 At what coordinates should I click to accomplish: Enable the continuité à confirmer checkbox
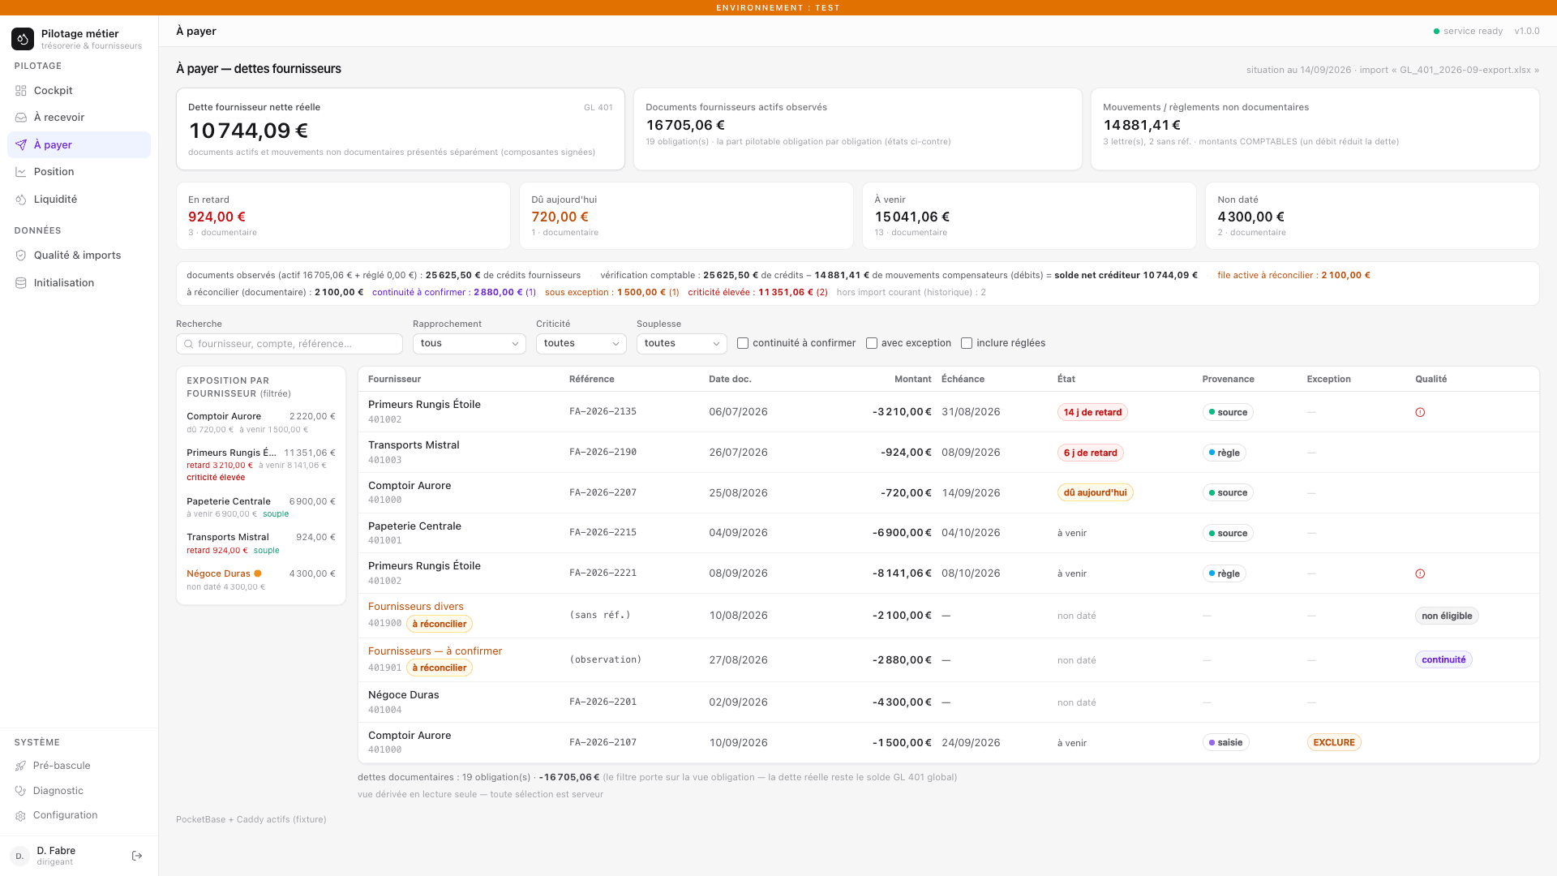pyautogui.click(x=743, y=343)
